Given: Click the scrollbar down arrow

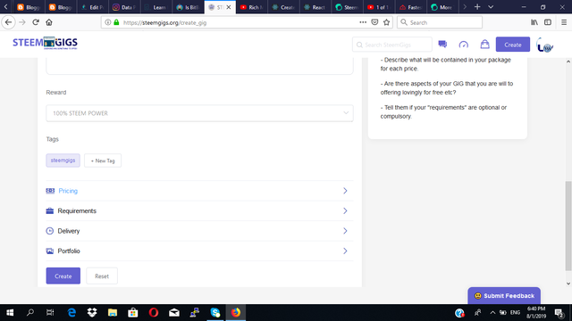Looking at the screenshot, I should tap(568, 284).
